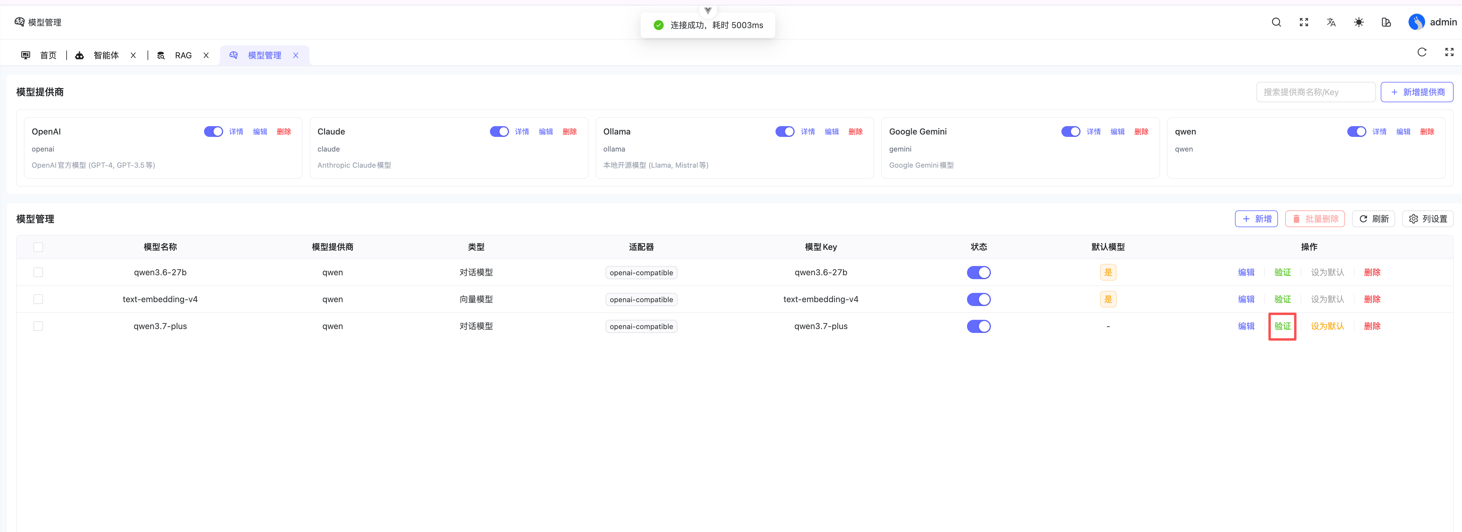Toggle status switch for qwen3.6-27b
The width and height of the screenshot is (1462, 532).
pyautogui.click(x=978, y=273)
